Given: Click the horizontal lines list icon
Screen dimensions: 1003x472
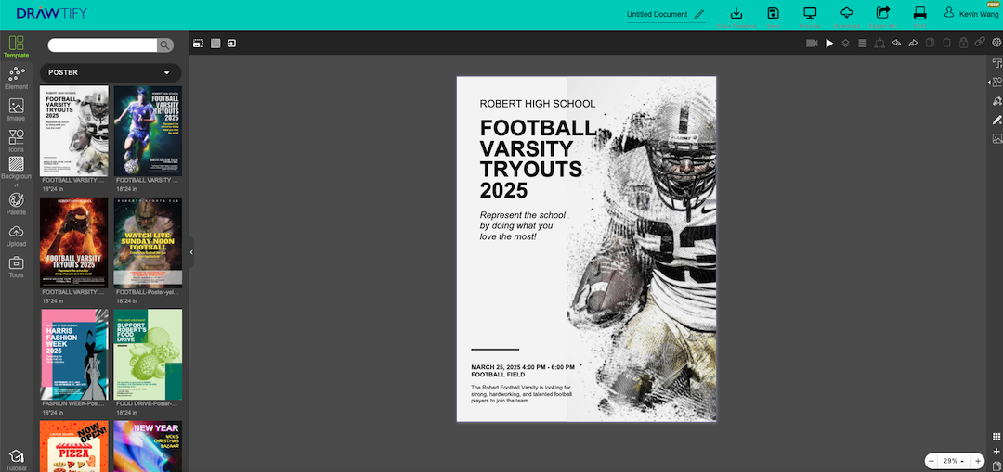Looking at the screenshot, I should [x=862, y=44].
